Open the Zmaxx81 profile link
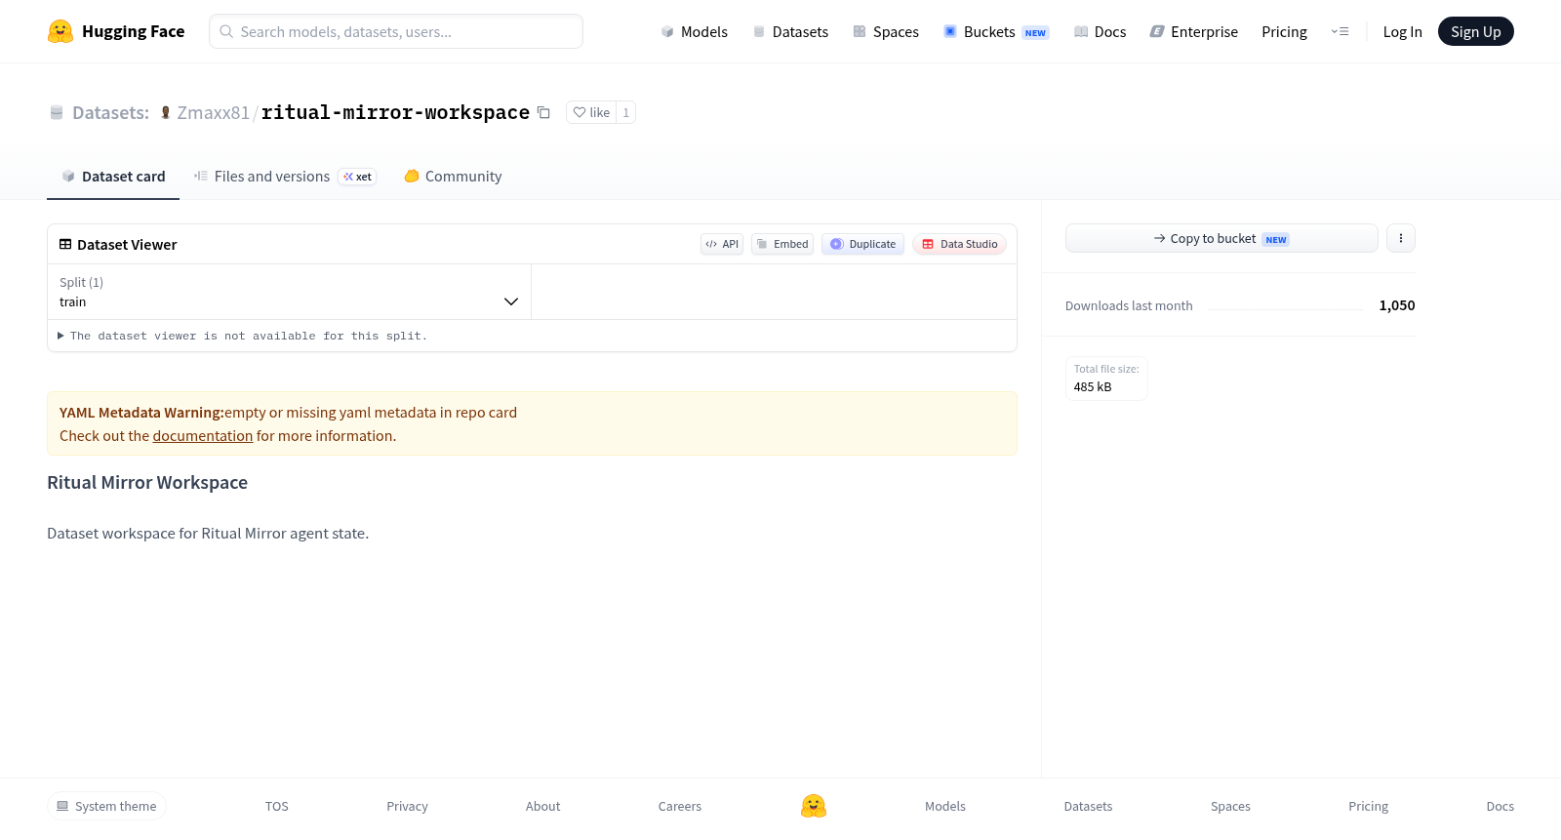1561x840 pixels. 213,112
